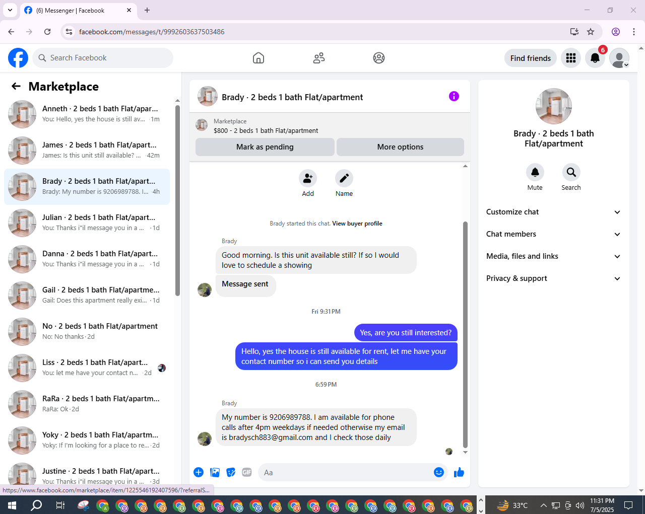
Task: Open the James conversation
Action: click(x=87, y=151)
